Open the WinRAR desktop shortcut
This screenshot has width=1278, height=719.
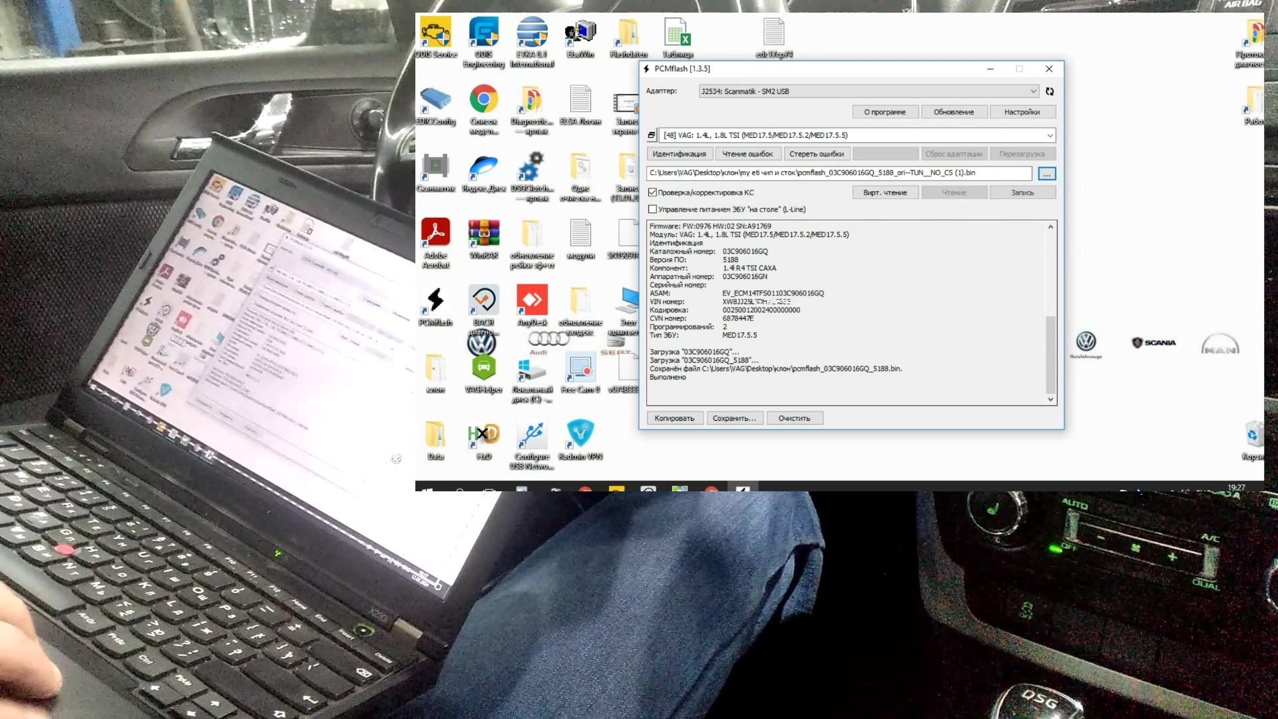click(x=484, y=239)
